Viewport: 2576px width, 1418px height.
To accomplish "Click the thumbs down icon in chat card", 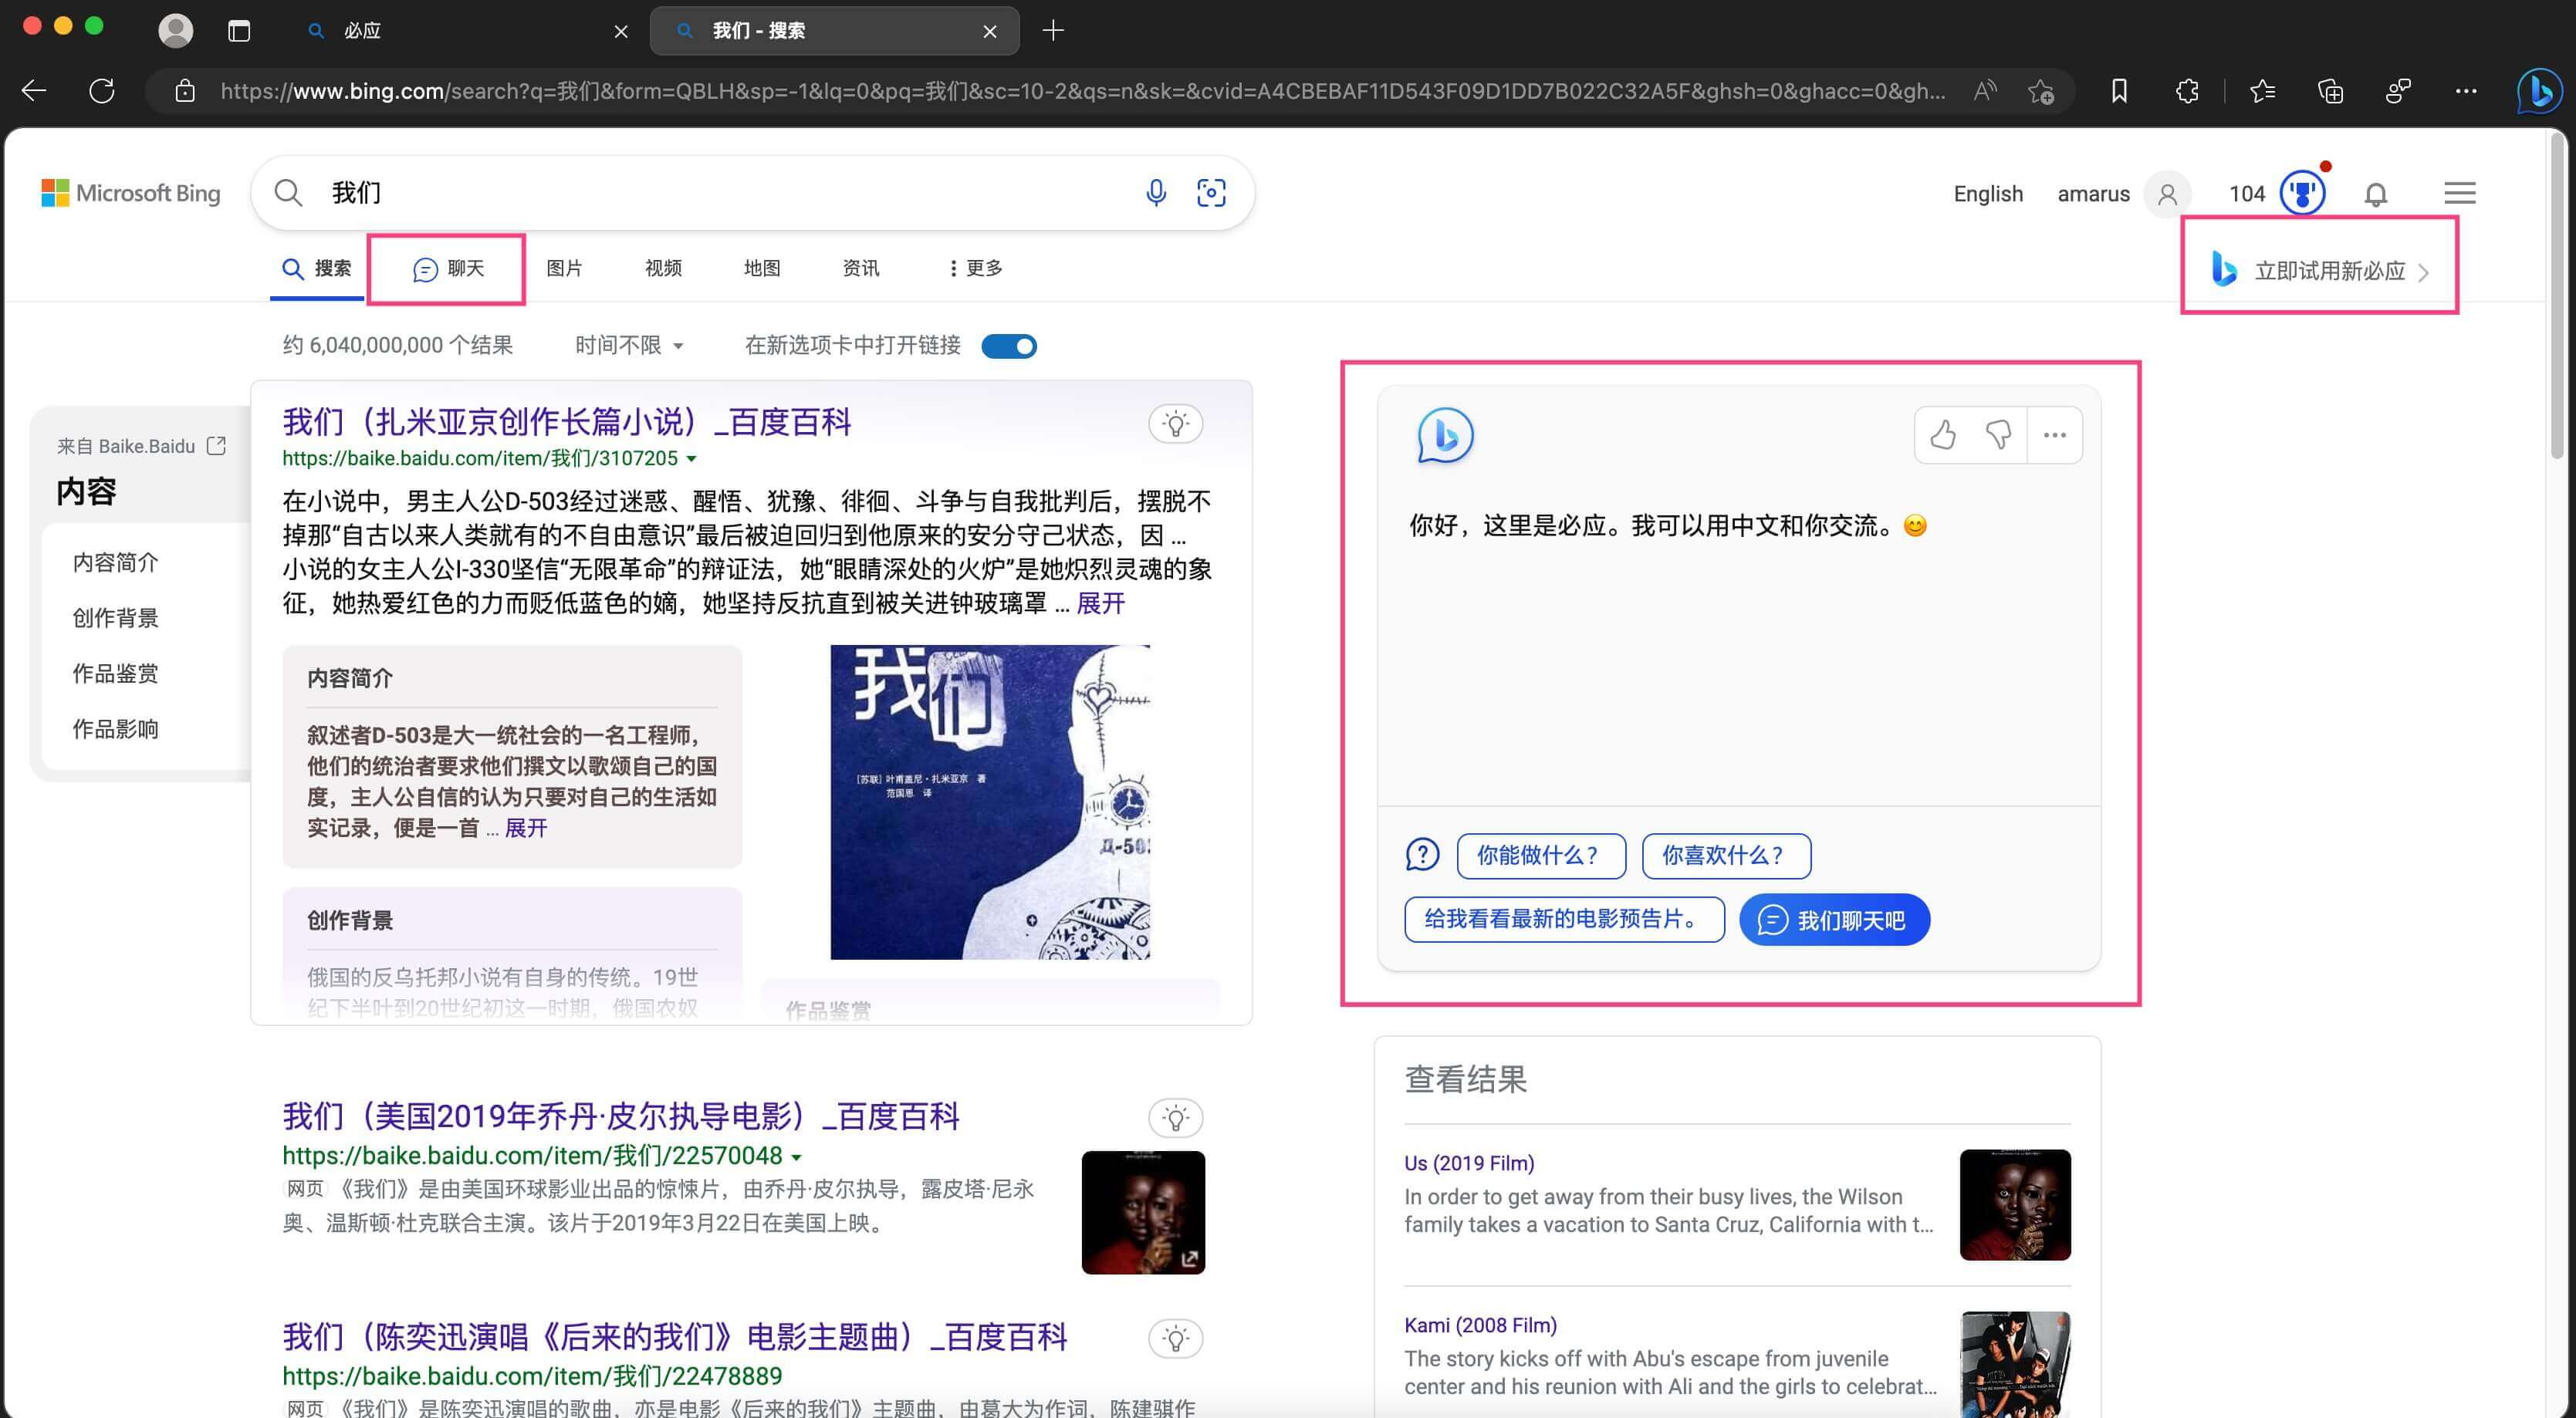I will click(1998, 435).
